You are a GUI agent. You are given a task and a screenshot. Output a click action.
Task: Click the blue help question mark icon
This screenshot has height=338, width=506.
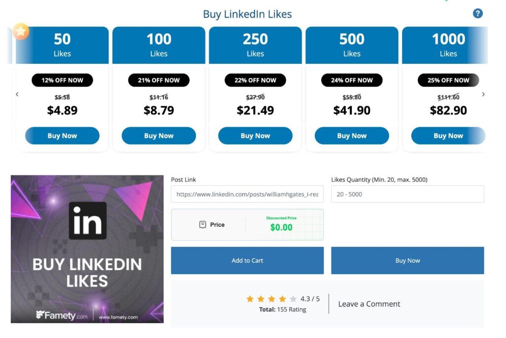pos(477,14)
